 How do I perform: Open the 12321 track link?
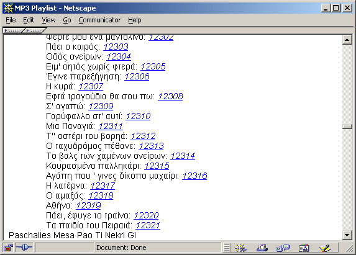pyautogui.click(x=148, y=225)
